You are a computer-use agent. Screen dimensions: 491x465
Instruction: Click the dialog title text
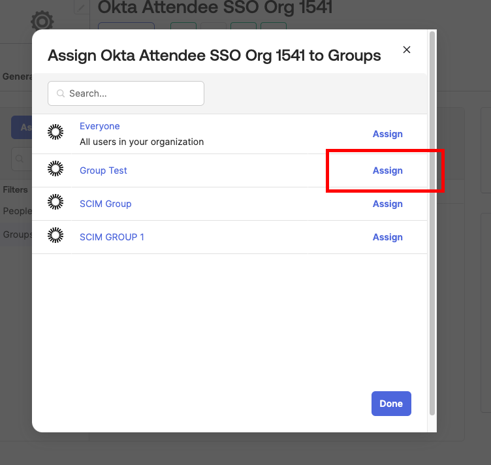click(x=214, y=56)
